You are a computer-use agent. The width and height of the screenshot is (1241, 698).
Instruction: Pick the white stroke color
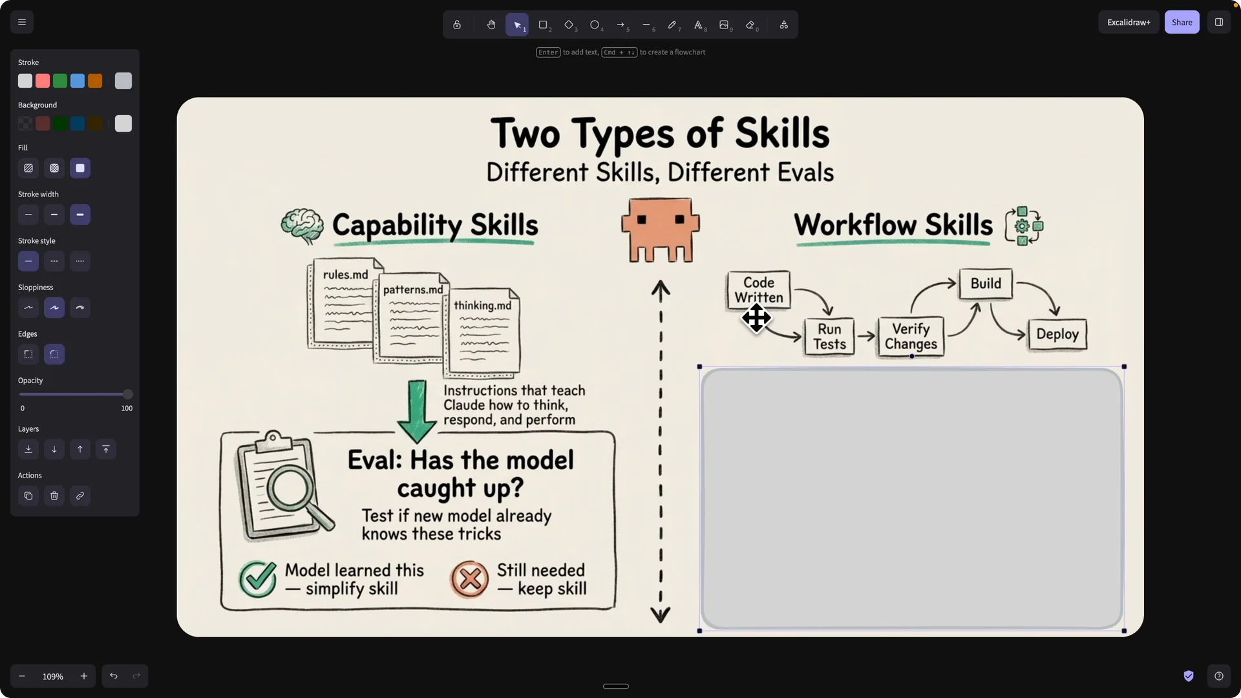[25, 81]
